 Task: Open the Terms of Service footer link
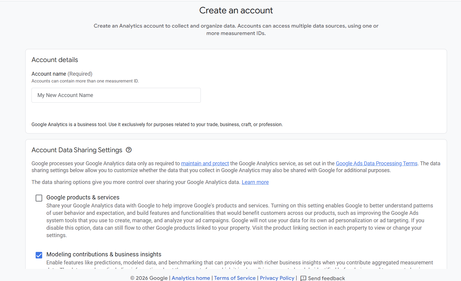pos(235,278)
